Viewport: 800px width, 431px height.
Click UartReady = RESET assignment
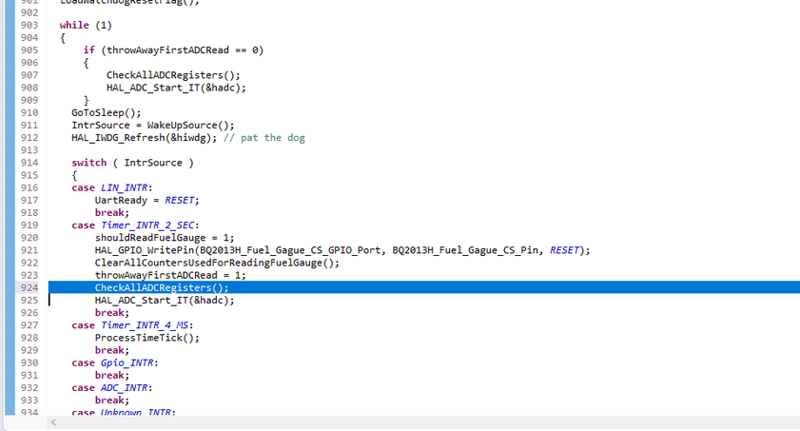[x=146, y=200]
